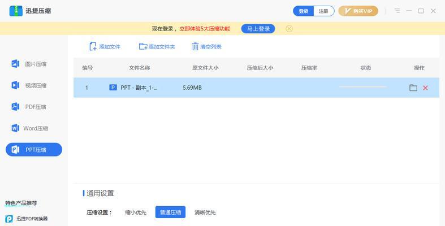Click the 文件名称 column header

(x=139, y=68)
